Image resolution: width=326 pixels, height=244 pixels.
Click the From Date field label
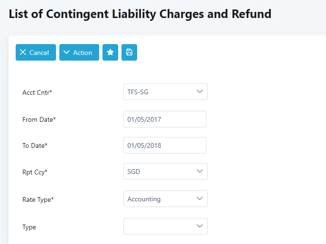(x=39, y=119)
